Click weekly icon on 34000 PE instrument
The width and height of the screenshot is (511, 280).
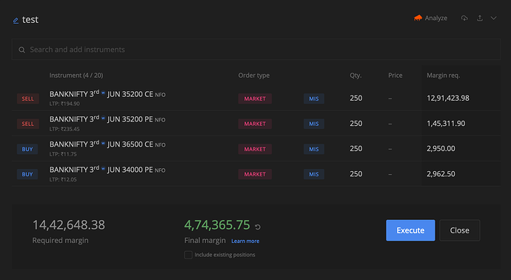103,169
